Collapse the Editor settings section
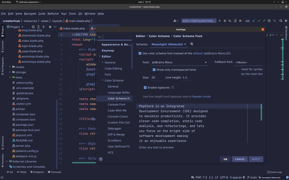The image size is (289, 180). [x=100, y=56]
